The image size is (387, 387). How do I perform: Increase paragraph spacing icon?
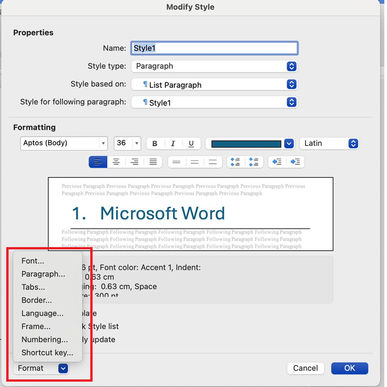click(x=235, y=162)
